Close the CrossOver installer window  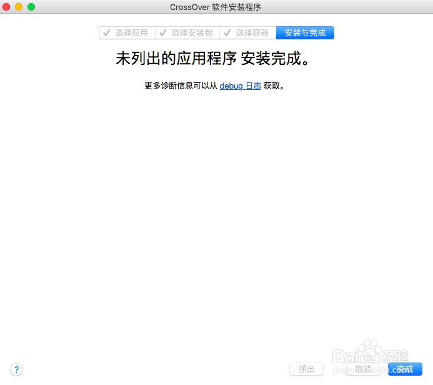(x=6, y=7)
